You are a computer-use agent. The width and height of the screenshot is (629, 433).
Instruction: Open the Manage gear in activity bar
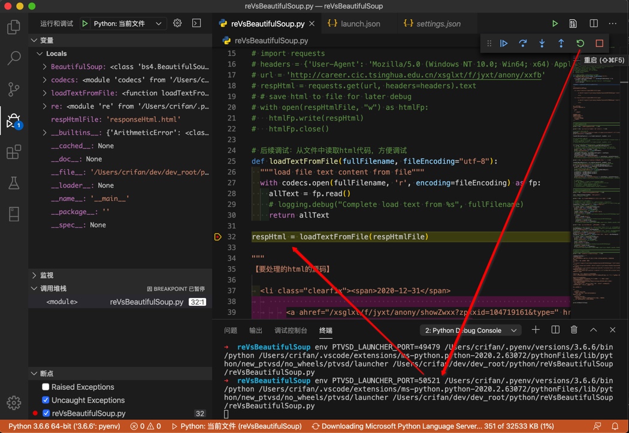(14, 402)
